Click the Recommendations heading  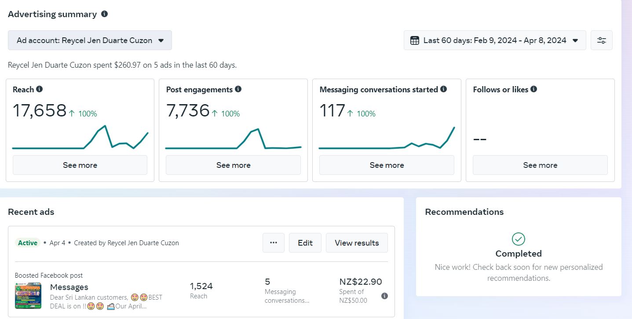[464, 212]
